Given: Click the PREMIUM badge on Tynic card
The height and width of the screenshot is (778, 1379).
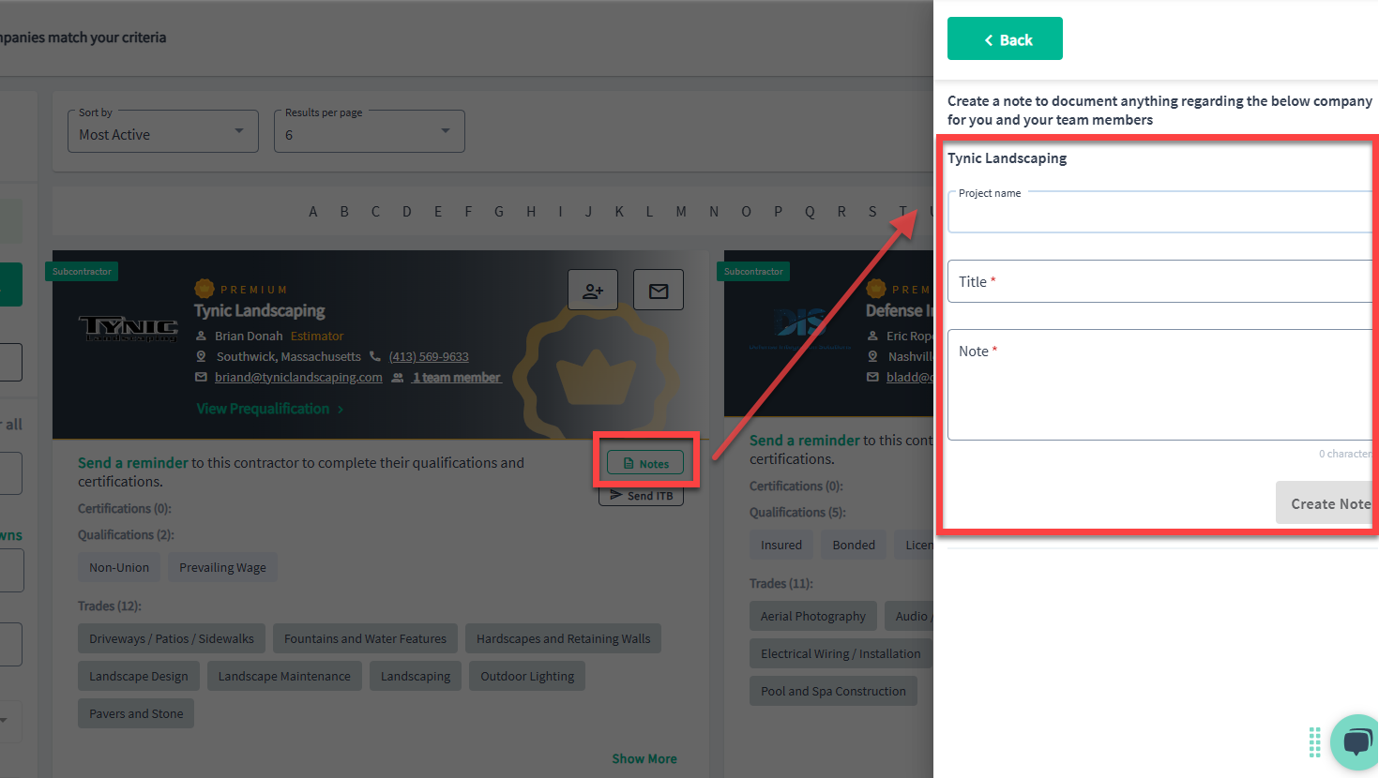Looking at the screenshot, I should tap(241, 289).
